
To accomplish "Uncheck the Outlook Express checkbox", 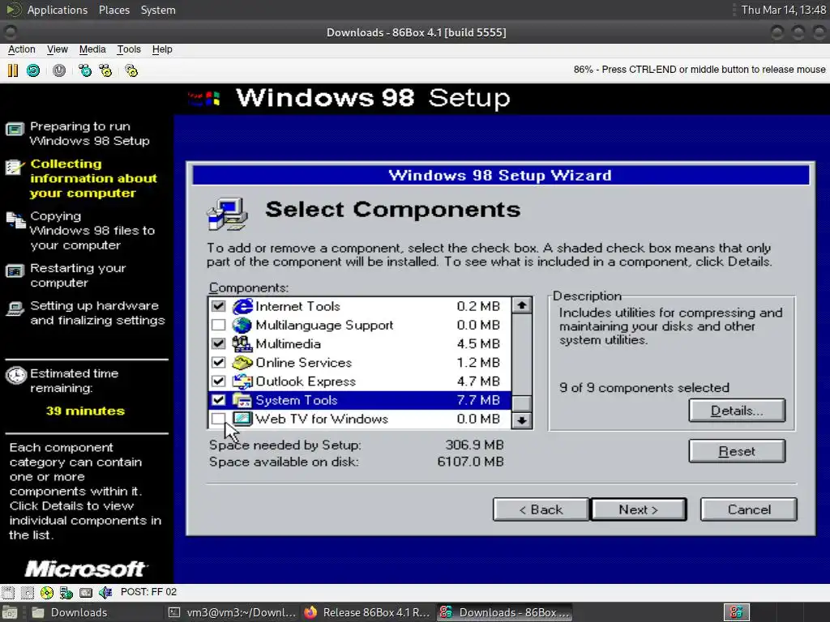I will pyautogui.click(x=218, y=381).
